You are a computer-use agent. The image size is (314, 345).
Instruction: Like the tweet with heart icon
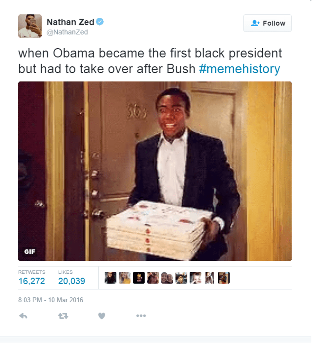102,316
